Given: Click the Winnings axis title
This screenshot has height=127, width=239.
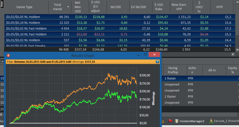Looking at the screenshot, I should coord(153,98).
